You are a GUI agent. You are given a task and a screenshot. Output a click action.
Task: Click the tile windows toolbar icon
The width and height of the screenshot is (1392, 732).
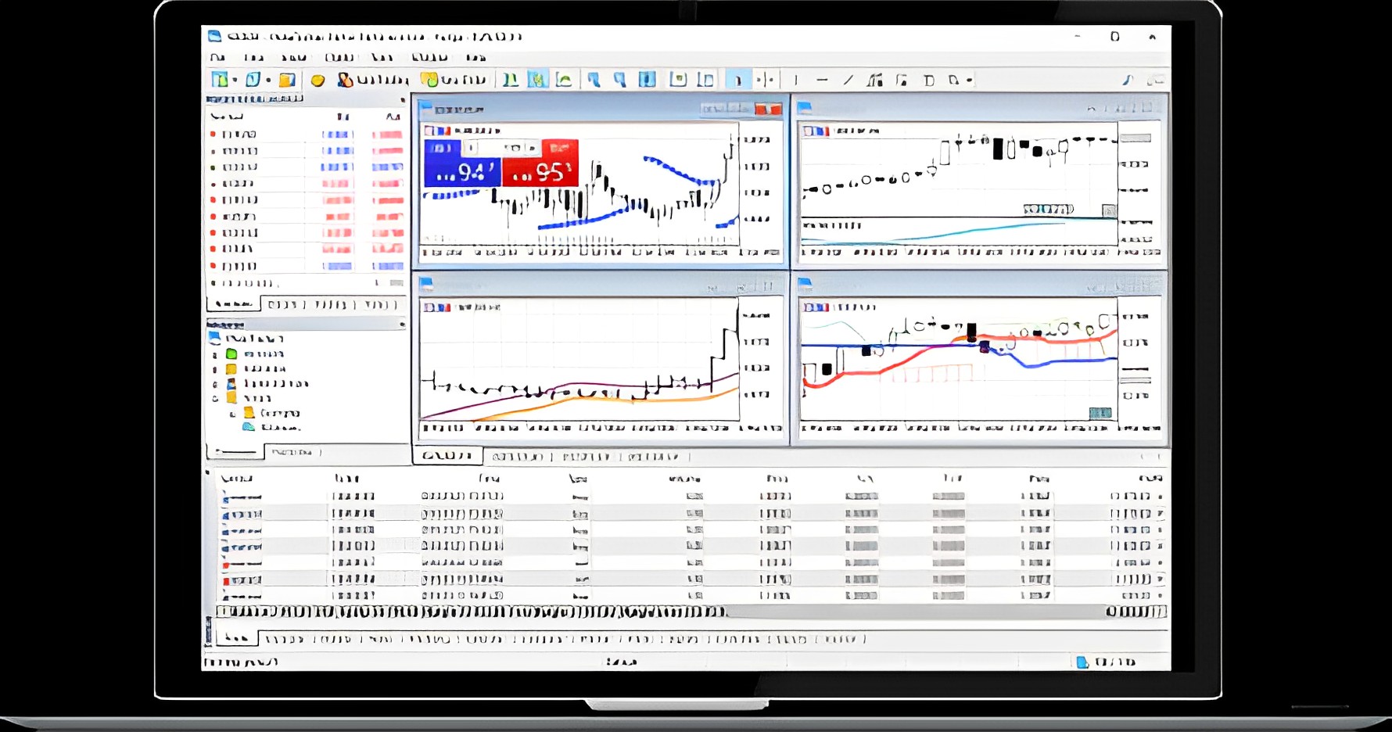click(x=647, y=80)
